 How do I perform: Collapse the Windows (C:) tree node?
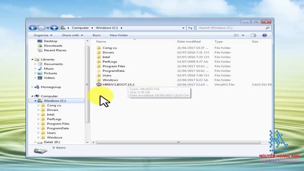(x=35, y=101)
